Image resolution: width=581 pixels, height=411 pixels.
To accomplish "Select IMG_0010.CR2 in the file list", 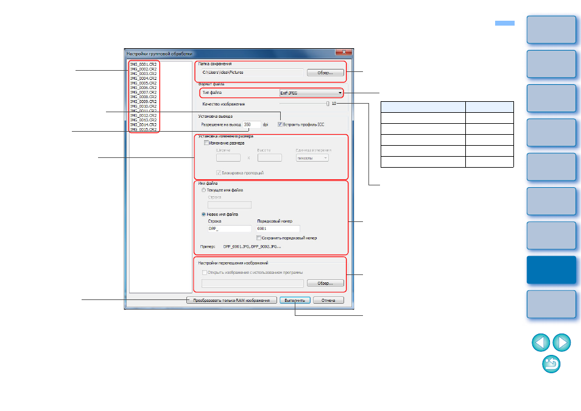I will [x=143, y=107].
